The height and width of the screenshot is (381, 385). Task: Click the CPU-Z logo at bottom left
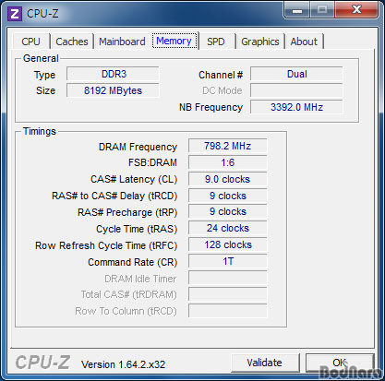(42, 363)
